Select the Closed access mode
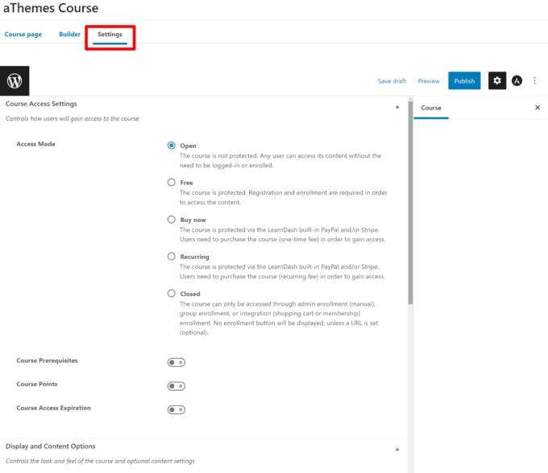 click(171, 294)
